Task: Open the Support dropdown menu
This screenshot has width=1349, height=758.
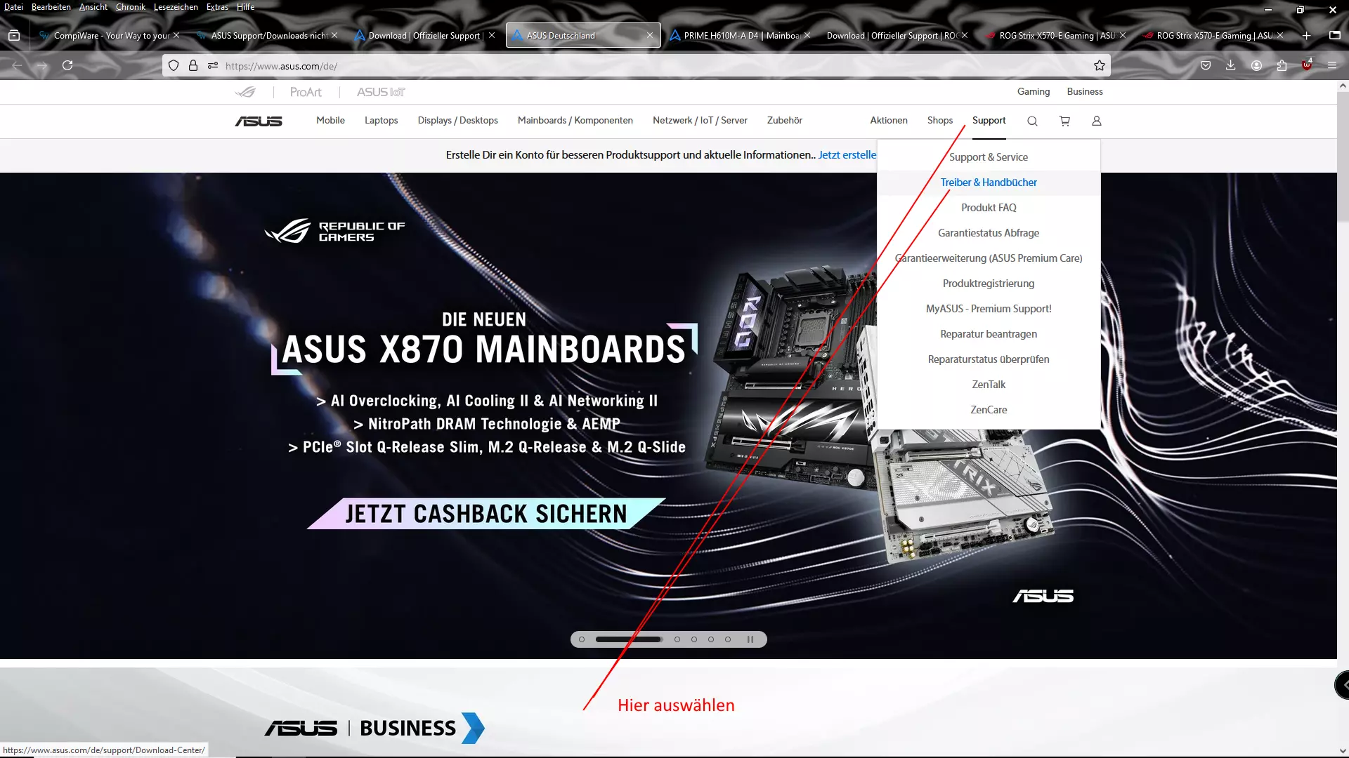Action: click(x=989, y=121)
